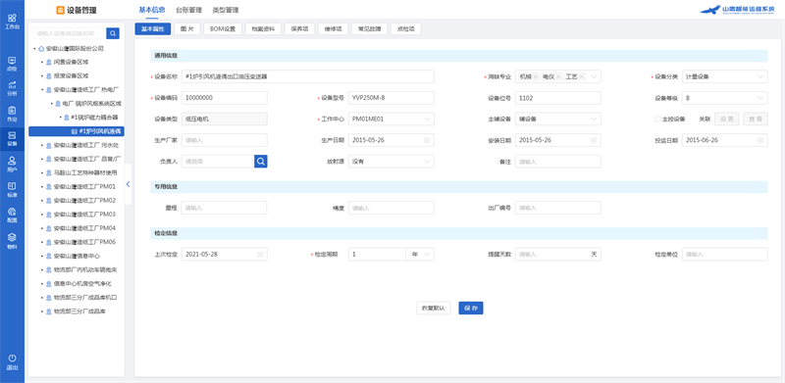Collapse the left tree panel with chevron

point(128,184)
